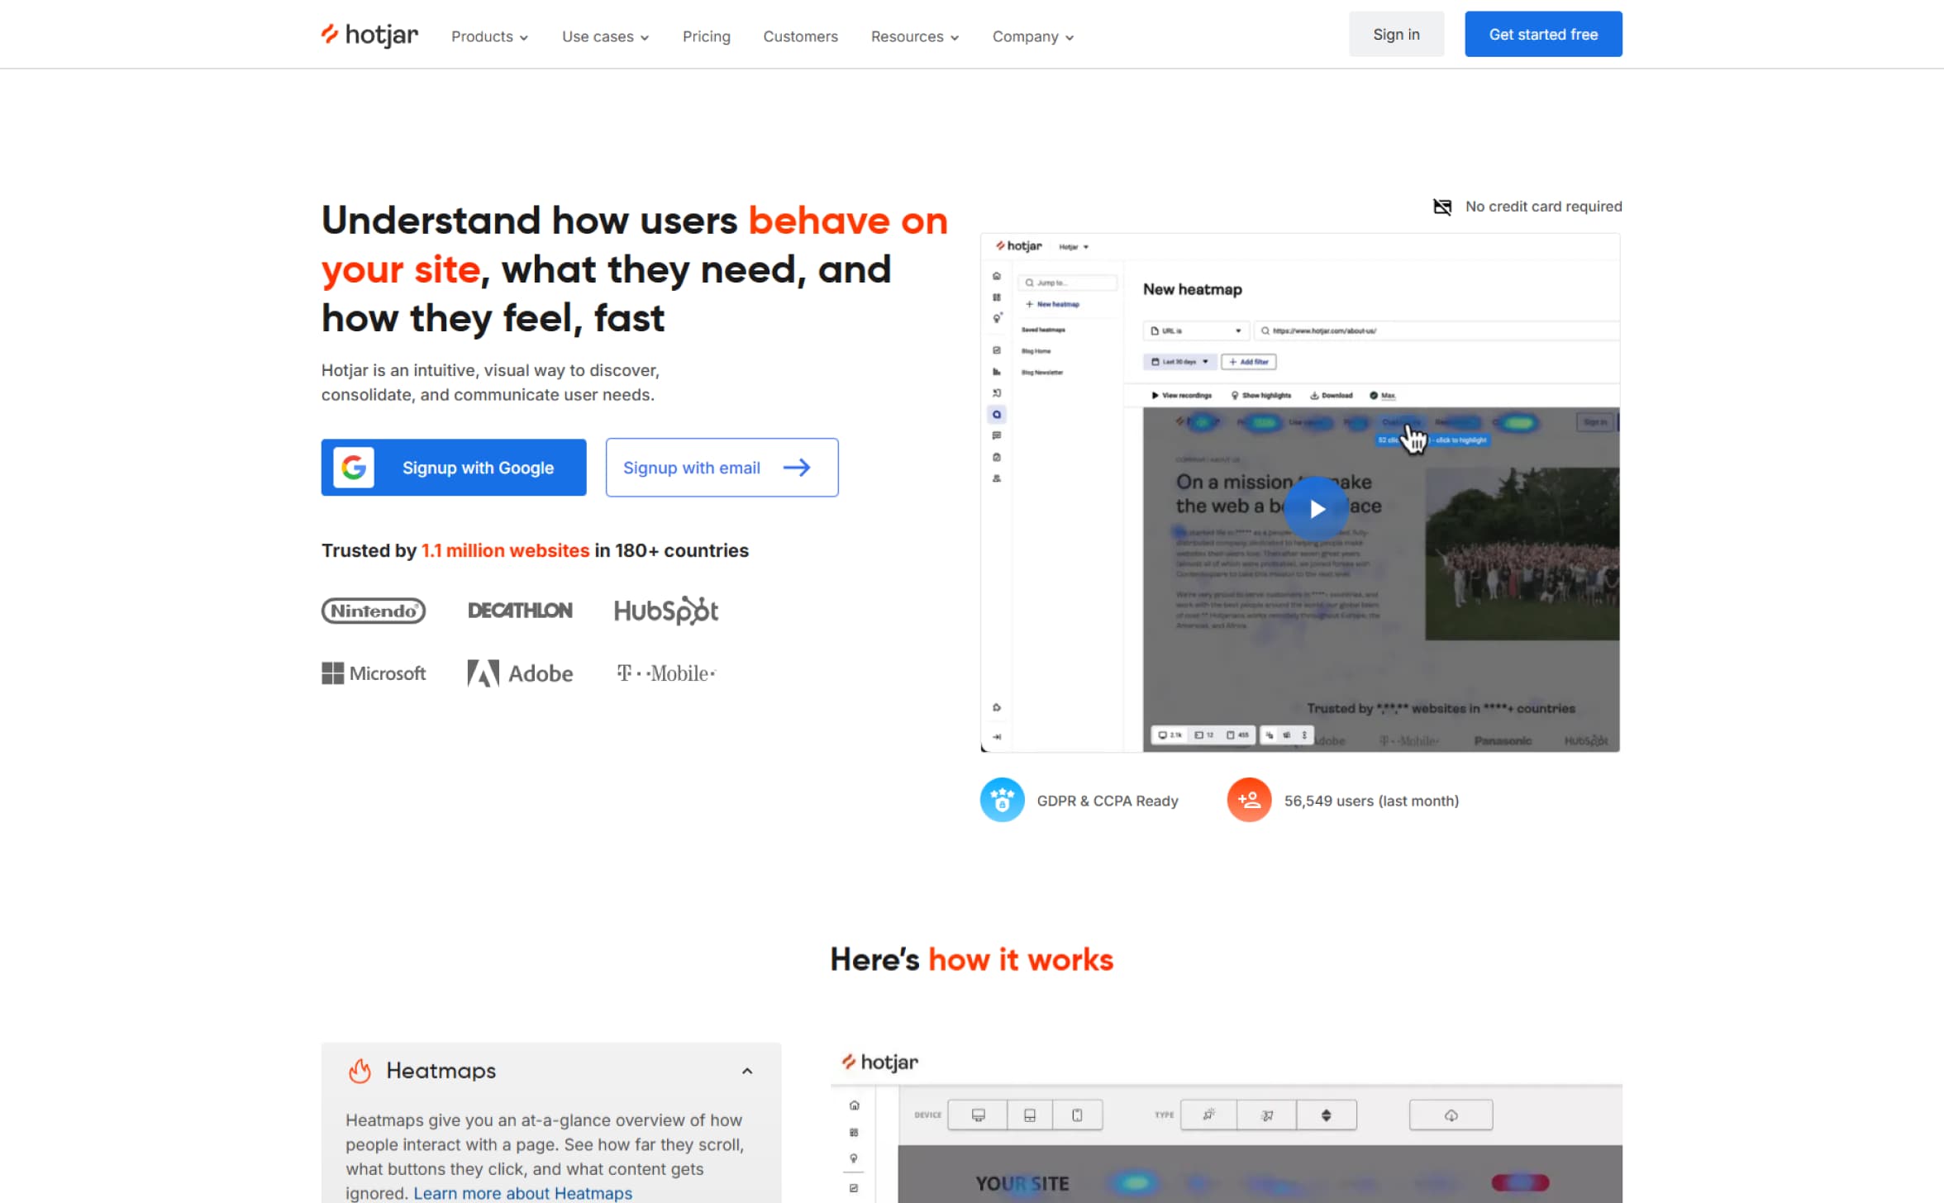Viewport: 1944px width, 1203px height.
Task: Click the orange add-user badge icon
Action: [1248, 800]
